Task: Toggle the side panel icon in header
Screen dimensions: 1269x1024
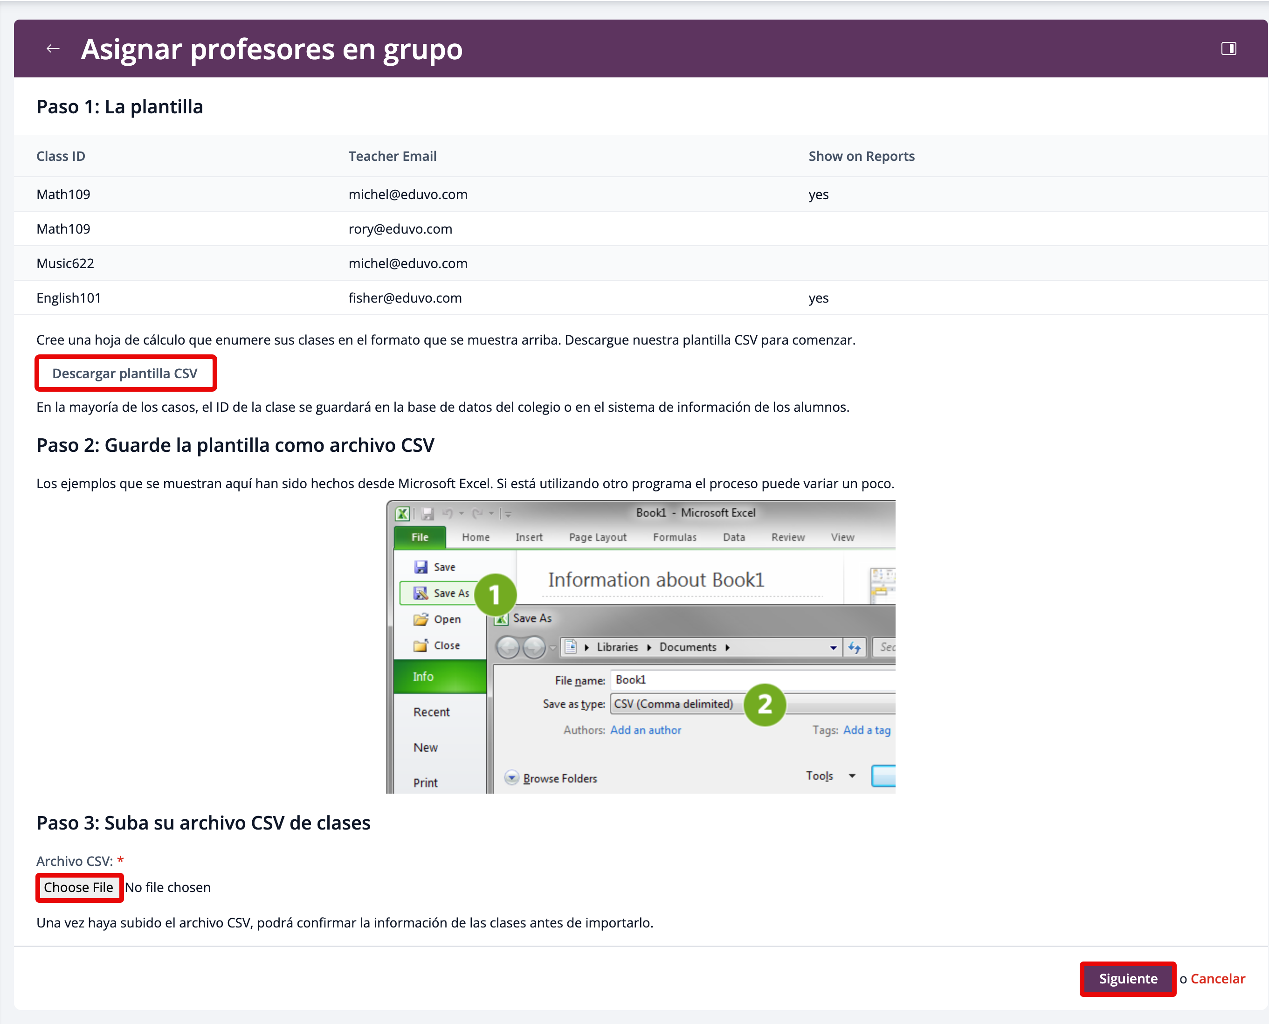Action: click(x=1228, y=48)
